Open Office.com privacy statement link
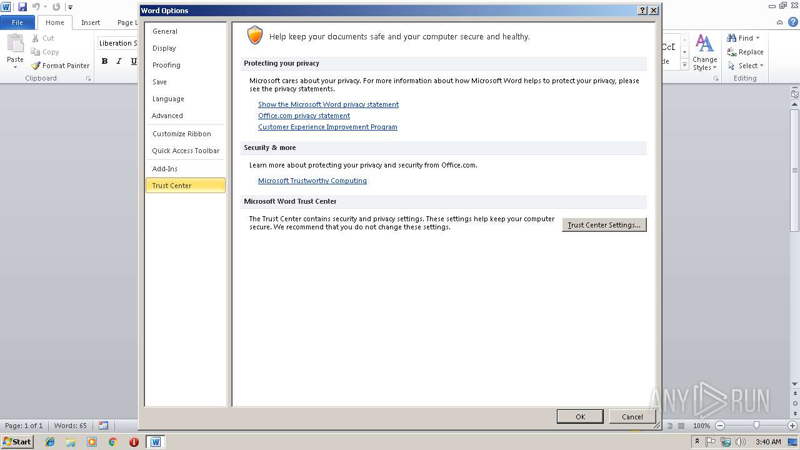This screenshot has height=450, width=800. [x=304, y=116]
